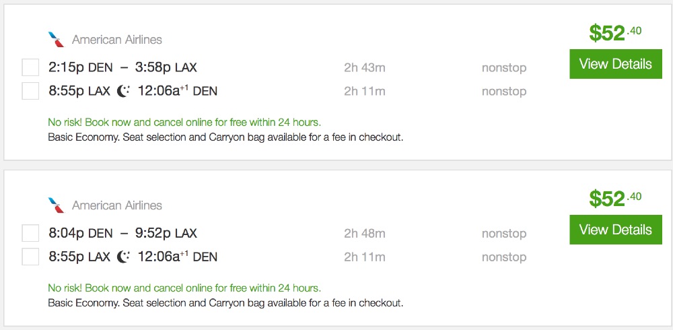This screenshot has width=673, height=330.
Task: Click the American Airlines name in the second card
Action: 117,205
